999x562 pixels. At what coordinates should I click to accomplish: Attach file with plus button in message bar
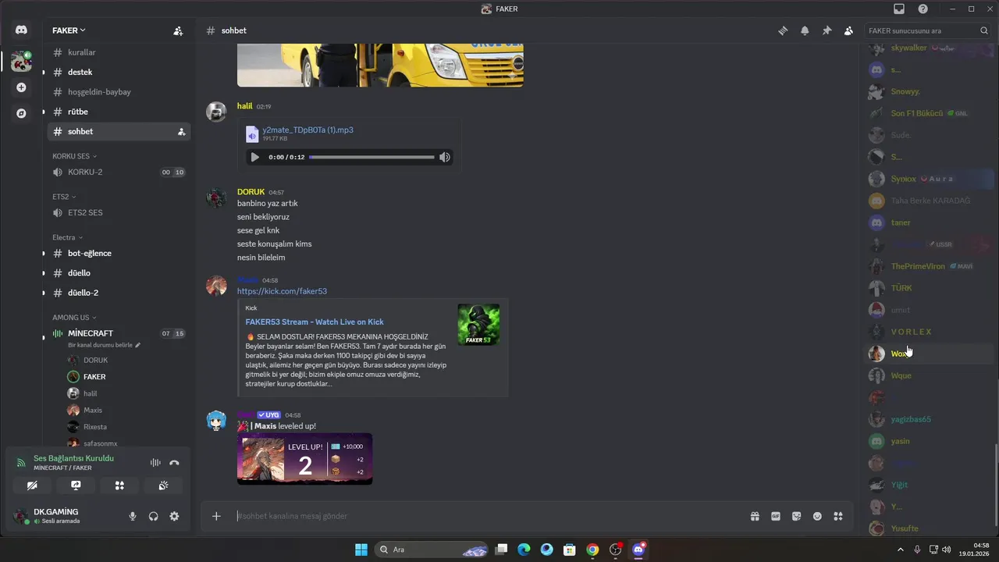(x=216, y=516)
